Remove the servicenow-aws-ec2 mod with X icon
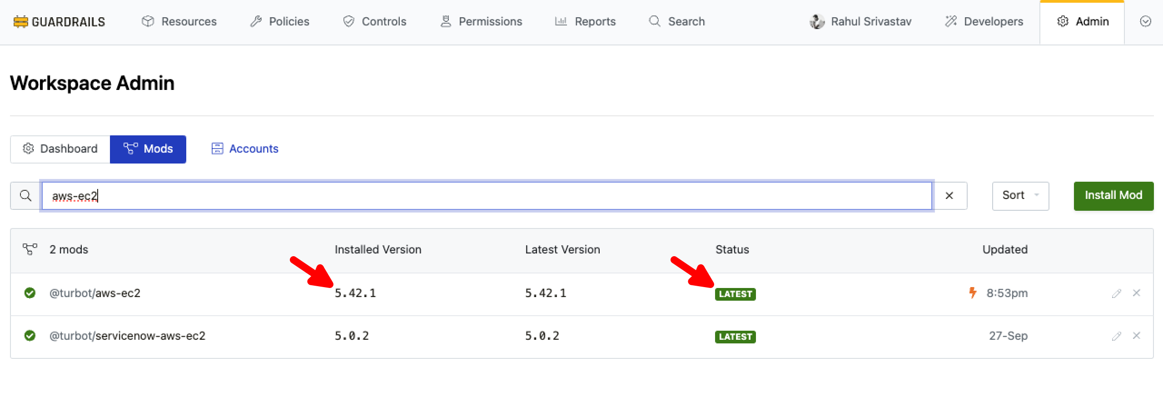This screenshot has width=1163, height=397. pos(1136,336)
